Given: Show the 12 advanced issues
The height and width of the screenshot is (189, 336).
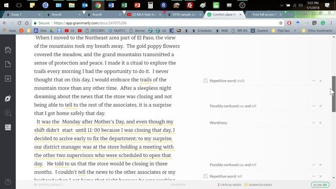Looking at the screenshot, I should click(258, 185).
